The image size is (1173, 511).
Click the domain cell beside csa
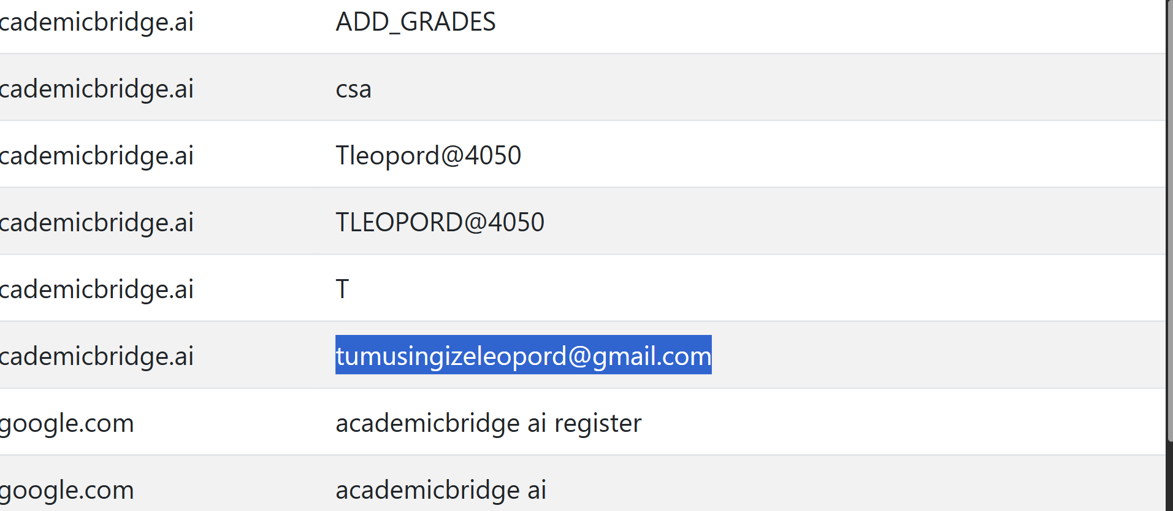(x=97, y=89)
